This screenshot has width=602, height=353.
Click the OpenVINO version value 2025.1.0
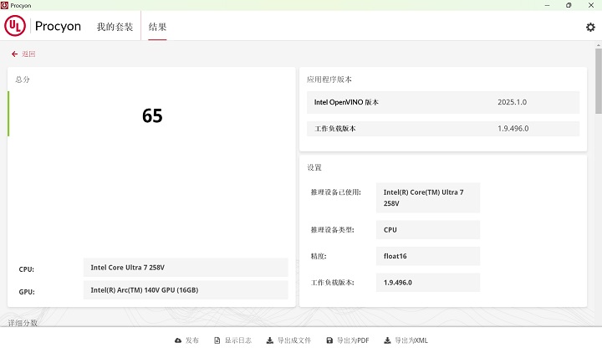513,102
